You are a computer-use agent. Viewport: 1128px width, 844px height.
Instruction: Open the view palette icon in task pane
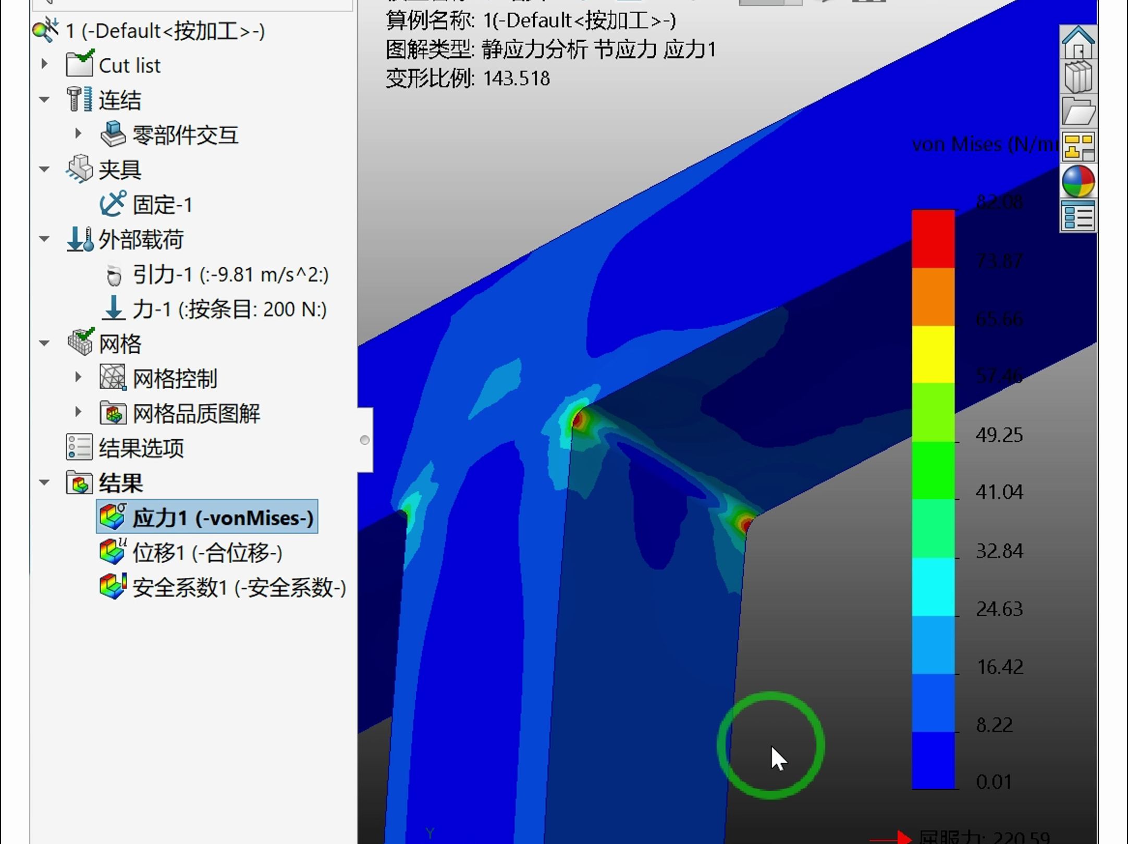click(x=1078, y=147)
